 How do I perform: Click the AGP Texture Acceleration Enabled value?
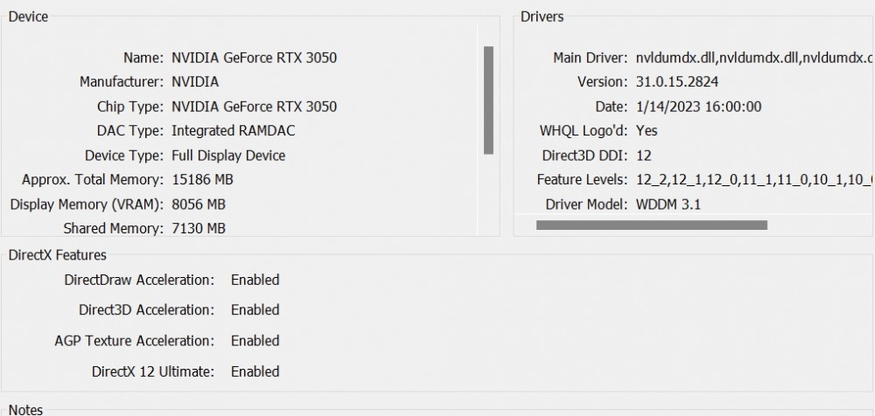pyautogui.click(x=255, y=341)
